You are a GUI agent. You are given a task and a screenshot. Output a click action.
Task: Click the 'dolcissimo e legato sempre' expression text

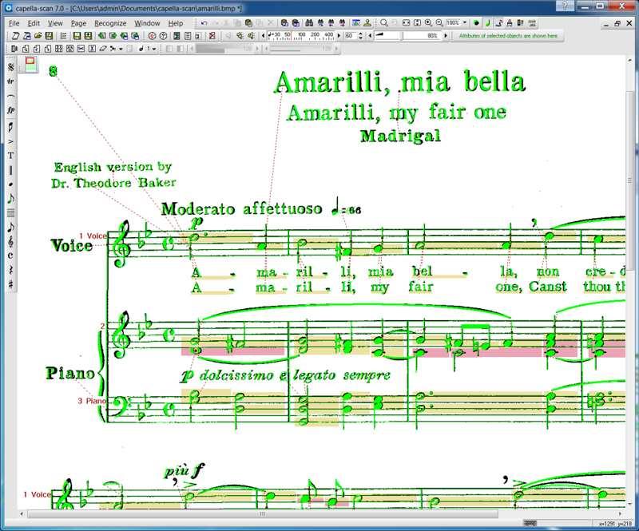[295, 375]
